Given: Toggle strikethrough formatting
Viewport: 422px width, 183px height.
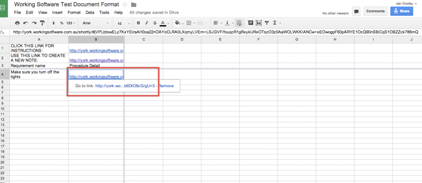Looking at the screenshot, I should (155, 23).
